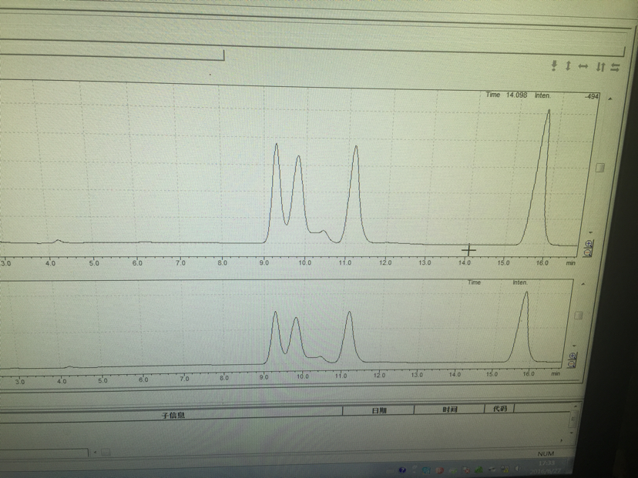Click the 日期 column header

click(379, 410)
